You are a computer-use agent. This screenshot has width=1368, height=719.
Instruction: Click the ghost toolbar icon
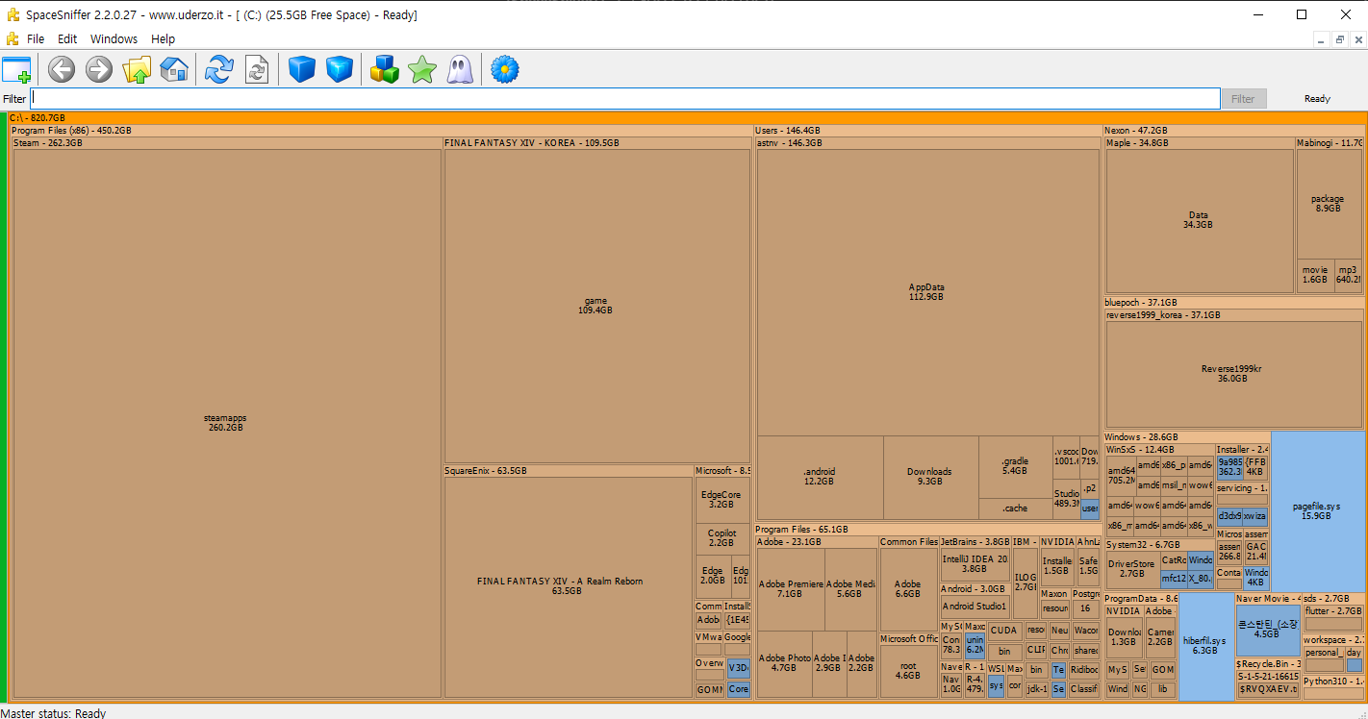(x=460, y=69)
